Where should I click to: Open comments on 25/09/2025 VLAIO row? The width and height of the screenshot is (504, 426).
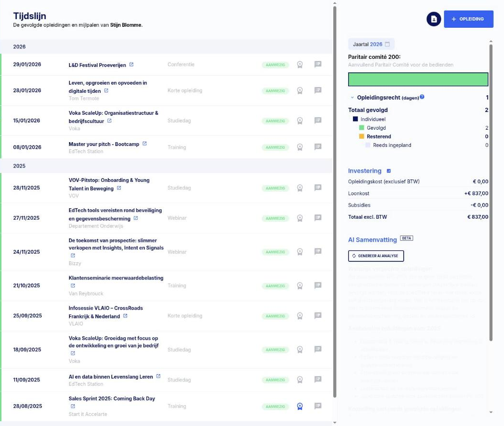coord(318,315)
